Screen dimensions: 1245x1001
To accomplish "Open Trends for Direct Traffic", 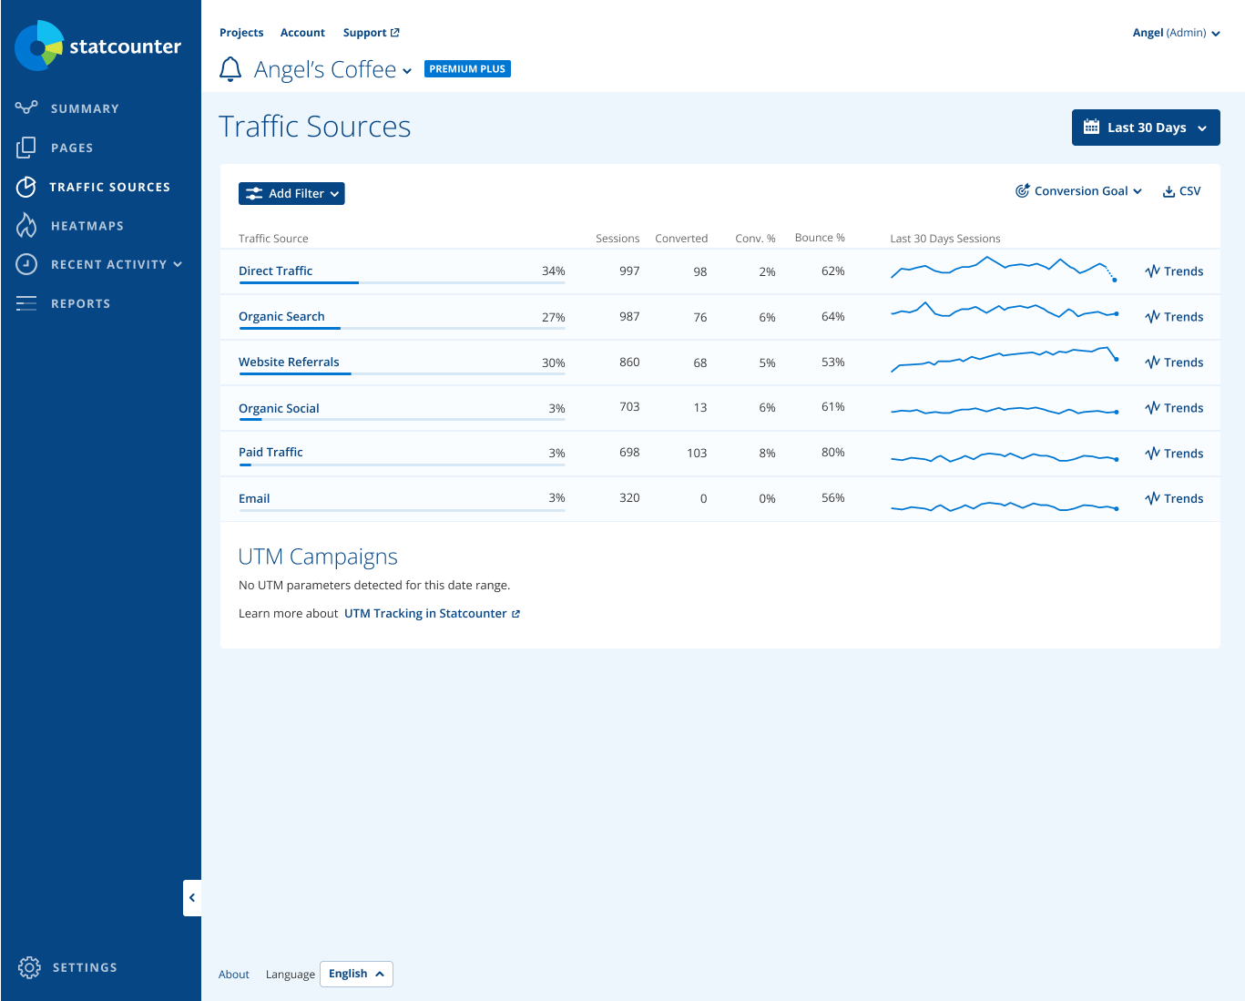I will click(x=1174, y=271).
